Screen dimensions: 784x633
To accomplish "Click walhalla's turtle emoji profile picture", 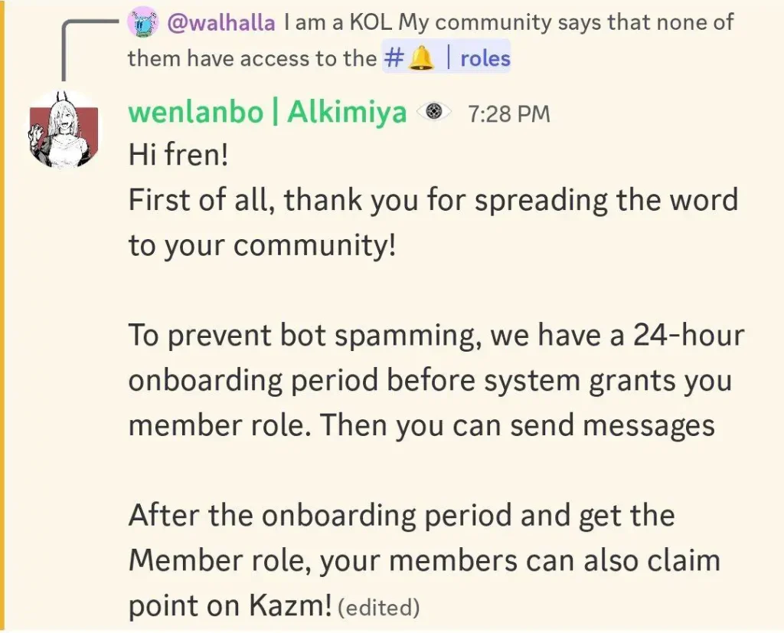I will 140,22.
